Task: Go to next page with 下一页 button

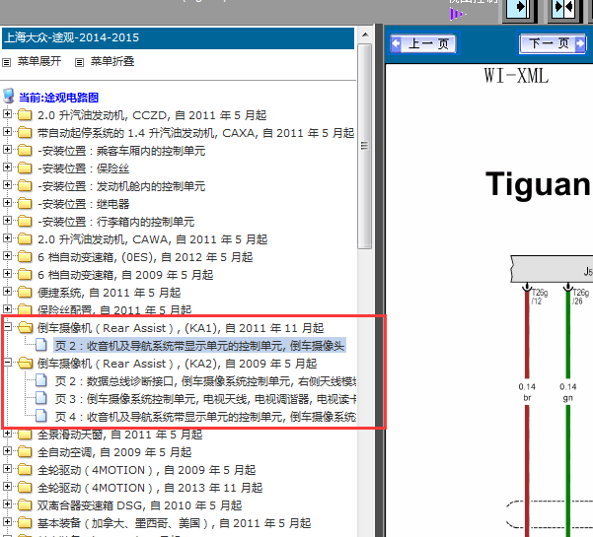Action: [553, 43]
